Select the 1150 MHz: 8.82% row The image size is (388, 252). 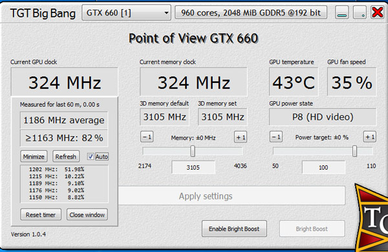click(57, 198)
